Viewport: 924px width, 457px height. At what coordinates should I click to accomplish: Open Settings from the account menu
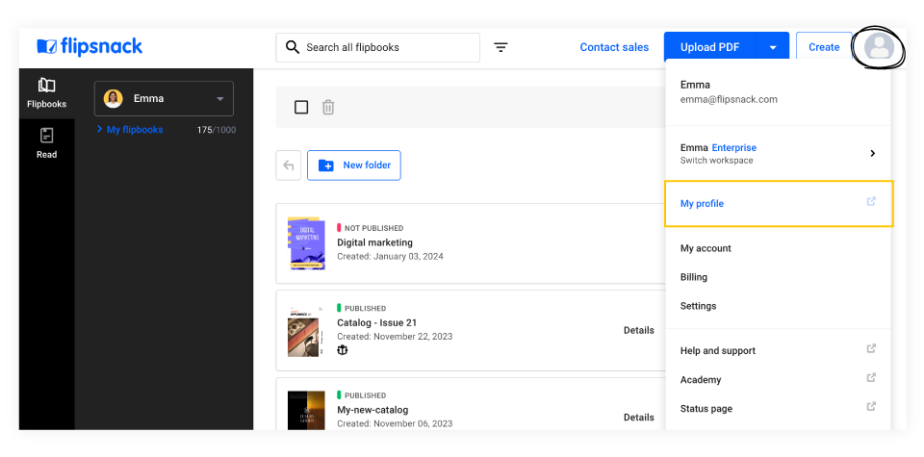point(698,306)
